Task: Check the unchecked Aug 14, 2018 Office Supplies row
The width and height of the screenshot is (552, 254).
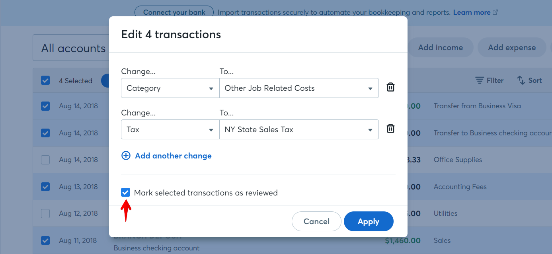Action: 45,160
